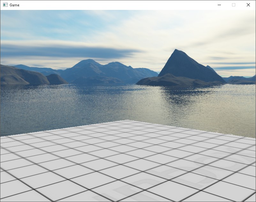
Task: Click the Game window app icon
Action: (x=5, y=5)
